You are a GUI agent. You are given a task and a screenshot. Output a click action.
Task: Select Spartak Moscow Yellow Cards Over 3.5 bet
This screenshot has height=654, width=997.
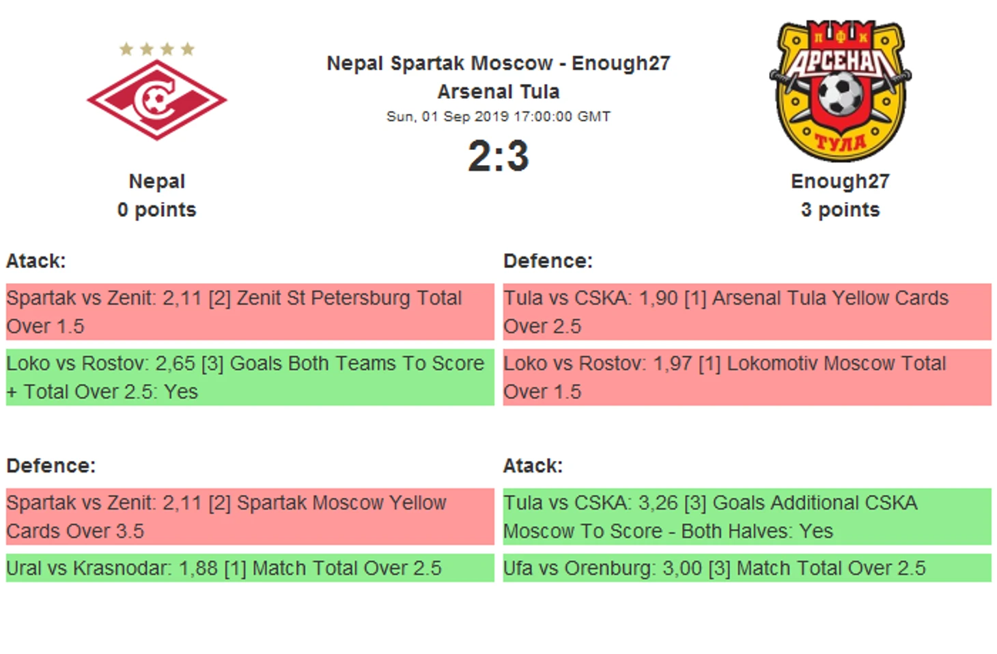pos(250,516)
